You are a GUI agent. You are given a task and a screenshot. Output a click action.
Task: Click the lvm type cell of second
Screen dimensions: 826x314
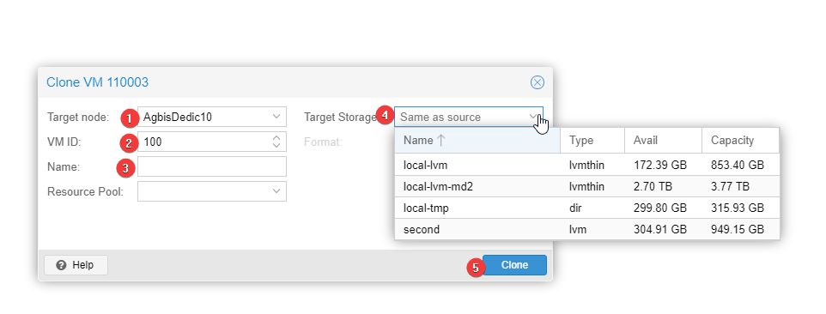(x=592, y=229)
